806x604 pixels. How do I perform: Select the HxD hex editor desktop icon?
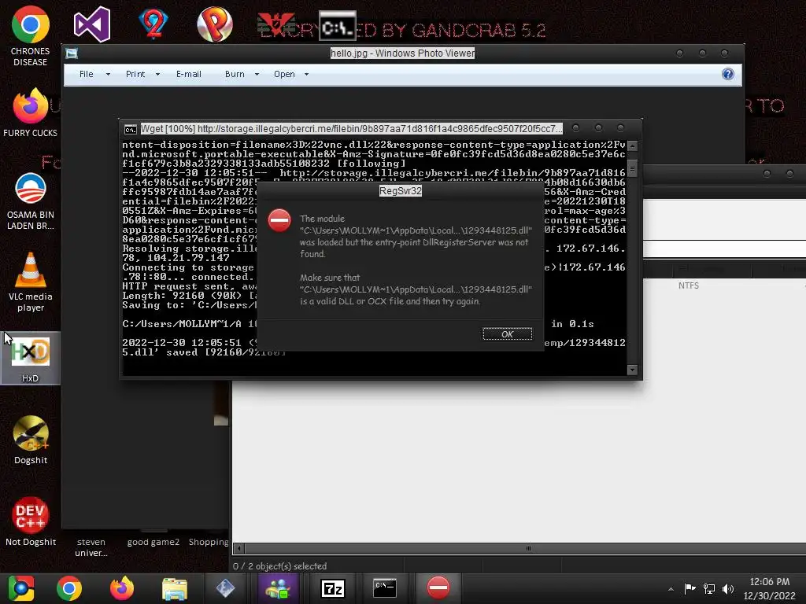coord(31,359)
